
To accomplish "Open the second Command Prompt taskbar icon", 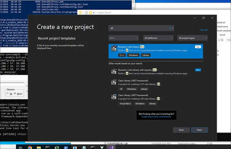I will click(93, 147).
